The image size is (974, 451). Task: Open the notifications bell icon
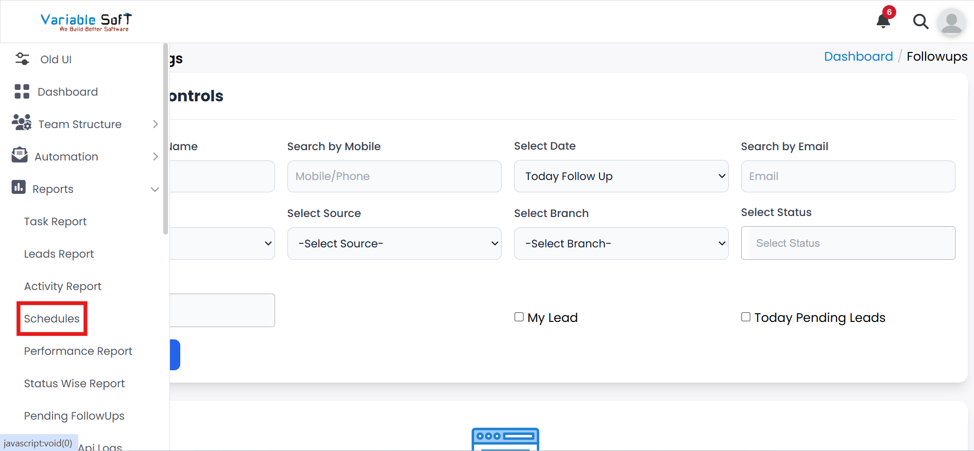(x=883, y=21)
